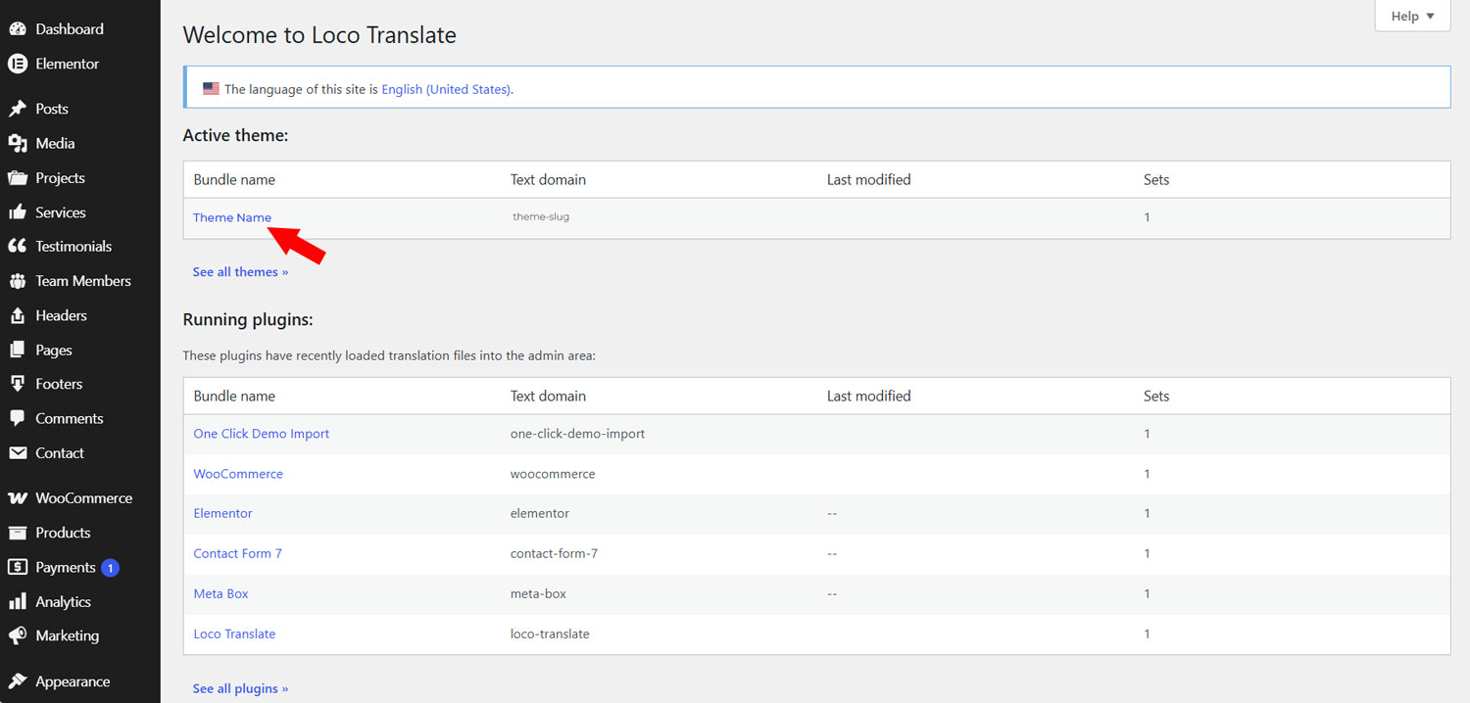
Task: Go to Posts in sidebar
Action: (52, 109)
